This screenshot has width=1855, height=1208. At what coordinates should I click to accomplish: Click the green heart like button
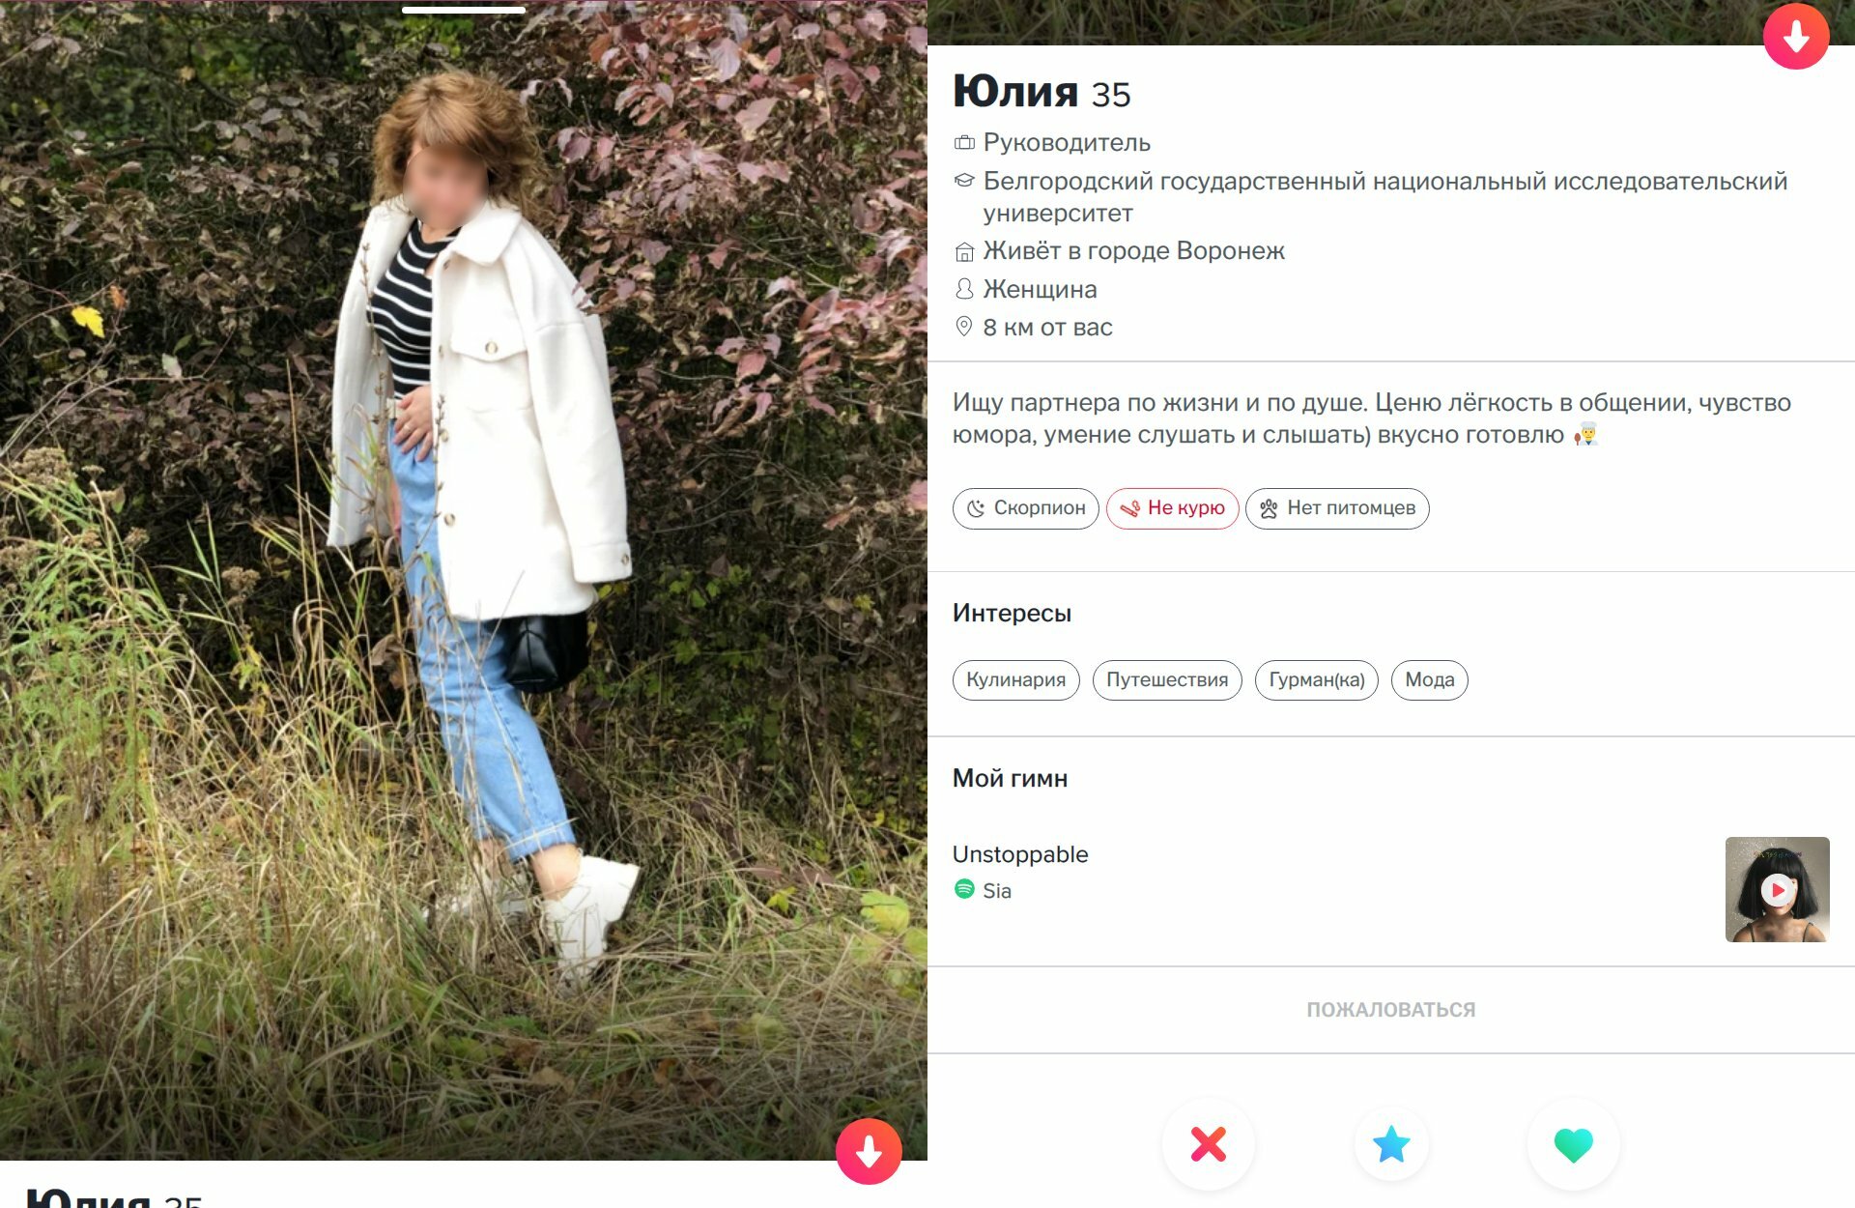click(x=1573, y=1144)
